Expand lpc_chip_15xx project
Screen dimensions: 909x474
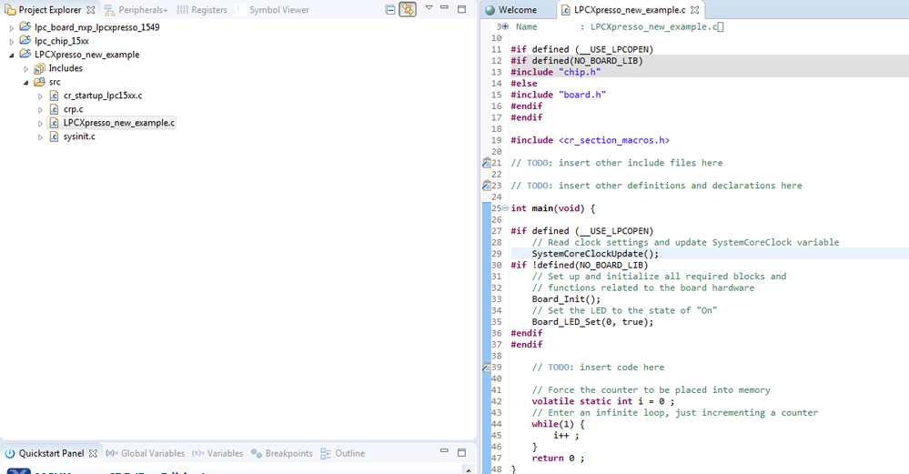[x=12, y=41]
